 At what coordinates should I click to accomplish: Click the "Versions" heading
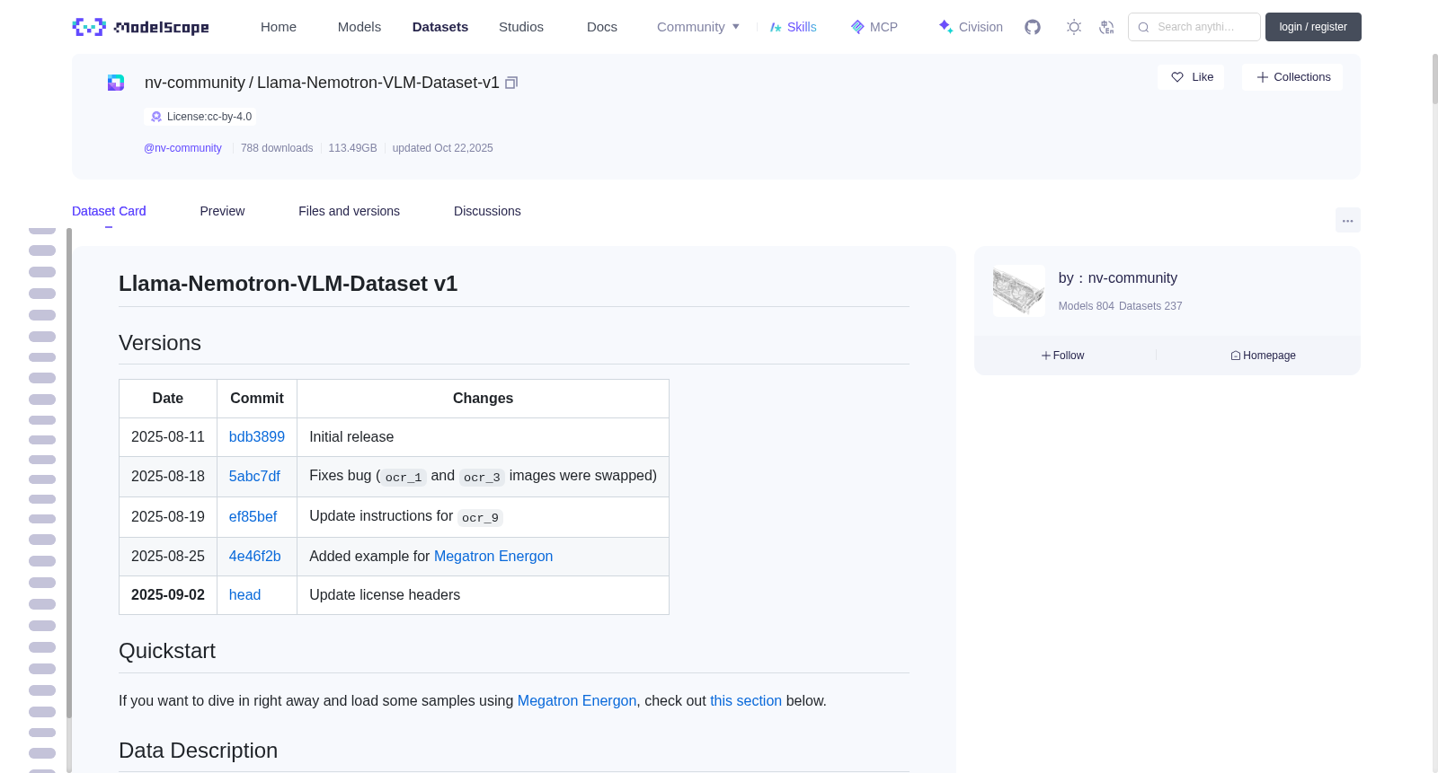160,343
